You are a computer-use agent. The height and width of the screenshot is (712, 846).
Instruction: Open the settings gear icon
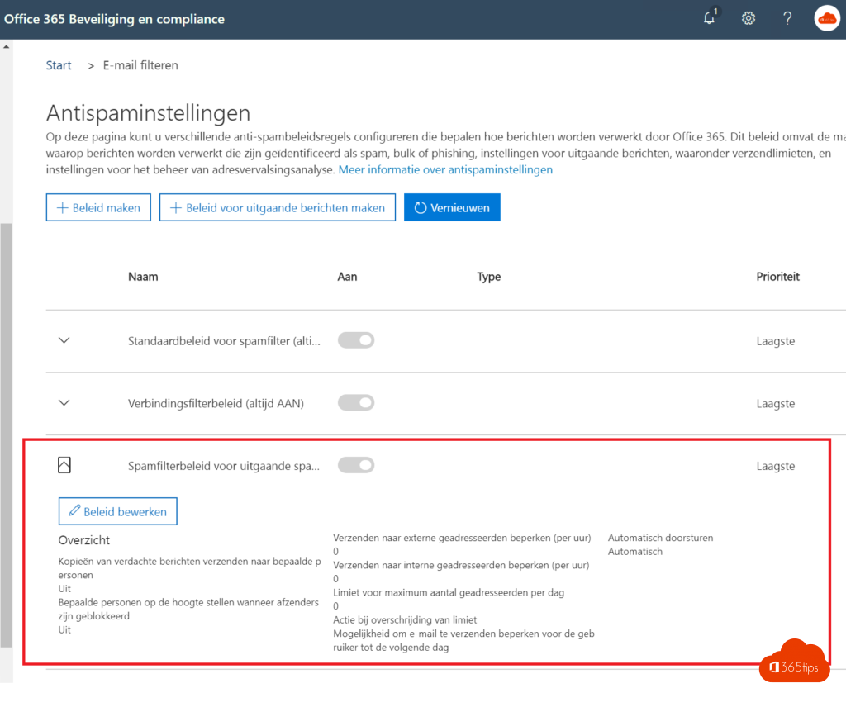pos(749,18)
